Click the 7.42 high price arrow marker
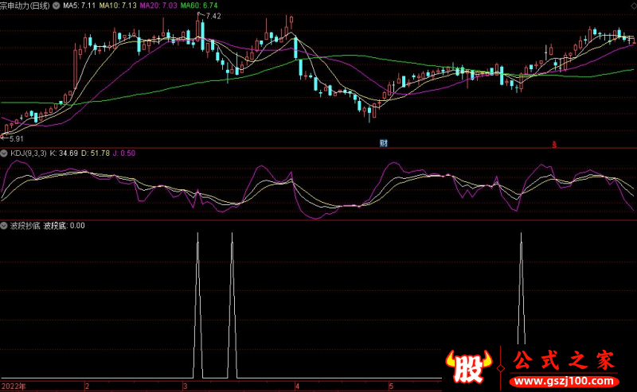The image size is (637, 392). point(212,16)
